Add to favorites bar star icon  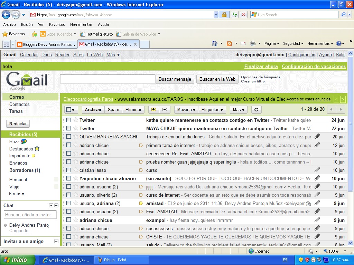click(x=35, y=34)
